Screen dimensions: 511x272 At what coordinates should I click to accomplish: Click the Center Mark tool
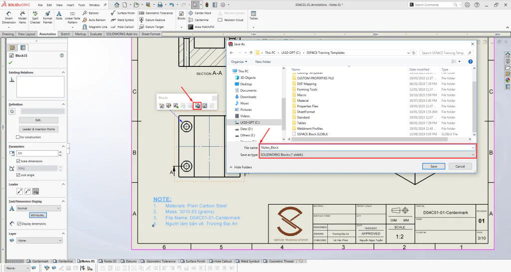tap(200, 13)
